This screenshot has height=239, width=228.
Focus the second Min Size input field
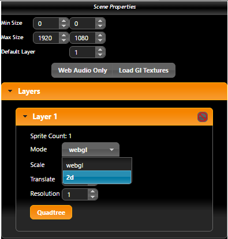point(83,24)
